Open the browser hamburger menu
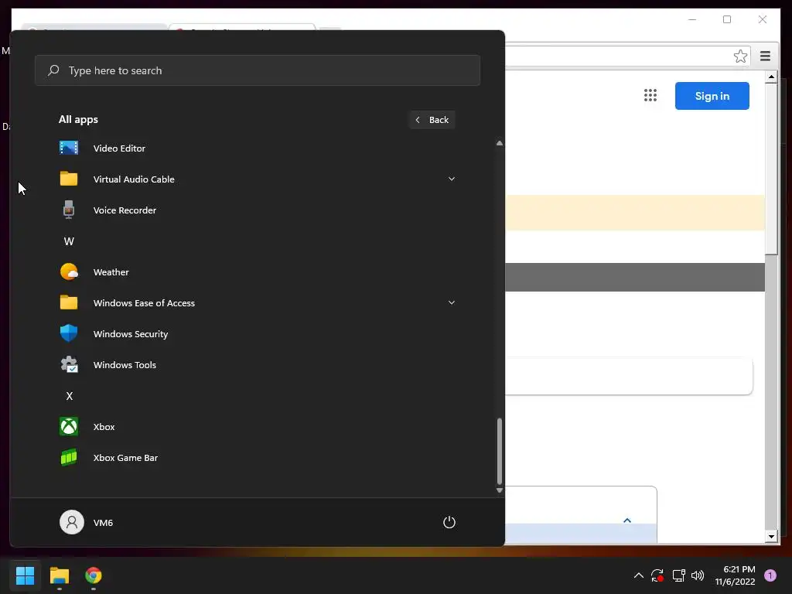This screenshot has width=792, height=594. tap(765, 56)
